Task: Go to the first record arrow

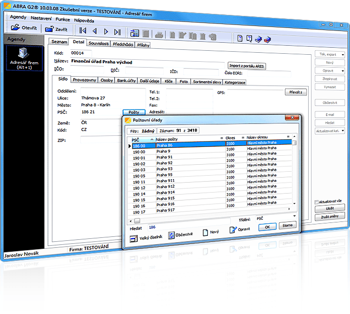Action: (83, 32)
